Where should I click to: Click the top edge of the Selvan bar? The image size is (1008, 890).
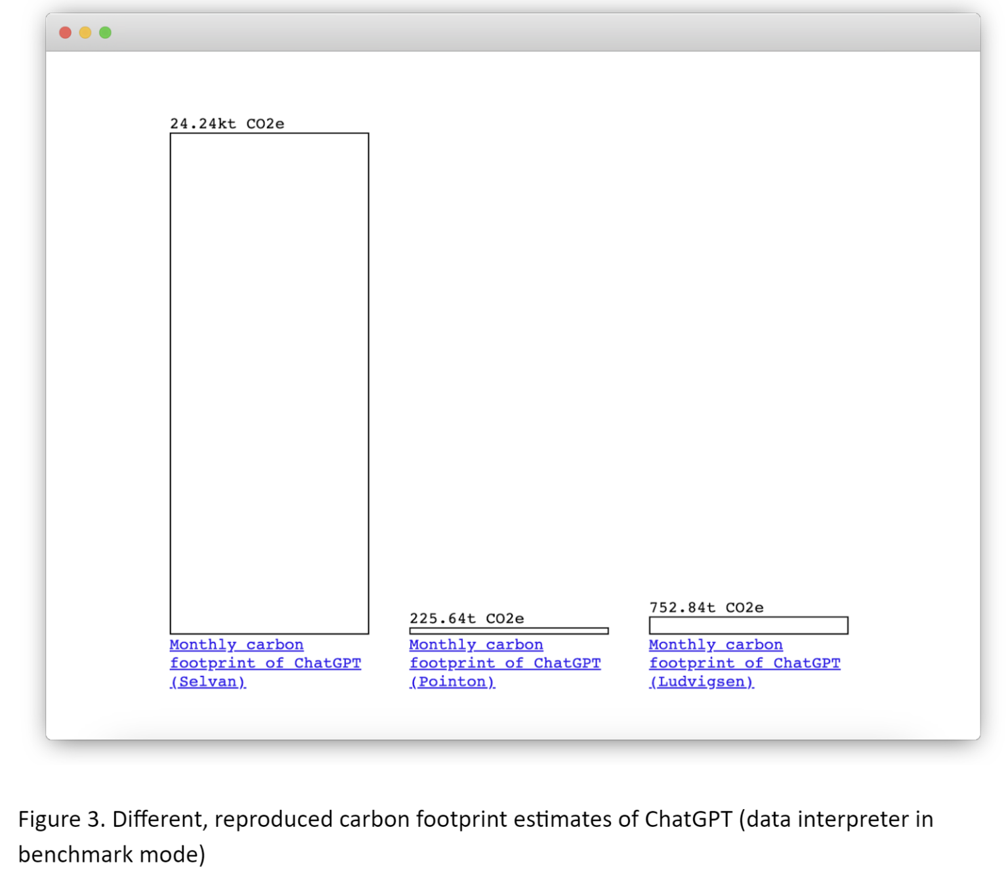pos(269,133)
